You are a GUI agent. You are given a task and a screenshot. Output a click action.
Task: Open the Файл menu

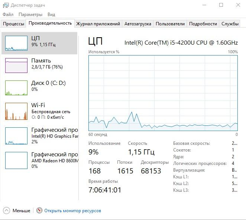point(8,15)
